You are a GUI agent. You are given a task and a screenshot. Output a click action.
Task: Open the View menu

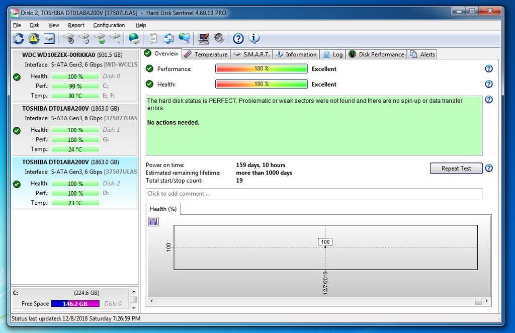(53, 25)
